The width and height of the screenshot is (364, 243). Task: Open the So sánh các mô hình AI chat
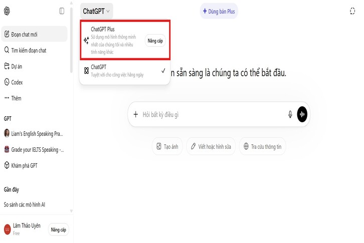click(35, 204)
